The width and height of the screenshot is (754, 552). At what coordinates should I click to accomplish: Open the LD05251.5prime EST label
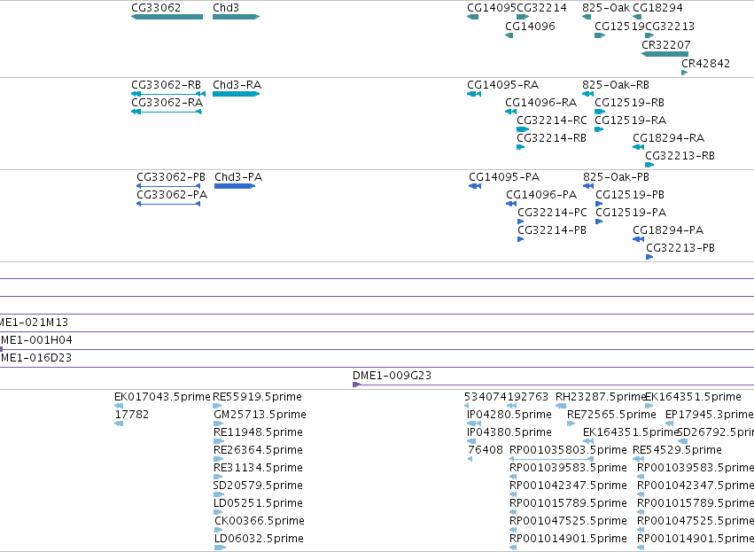point(259,503)
